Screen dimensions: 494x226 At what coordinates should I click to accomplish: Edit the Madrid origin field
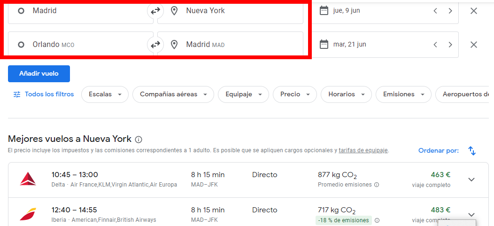point(81,12)
